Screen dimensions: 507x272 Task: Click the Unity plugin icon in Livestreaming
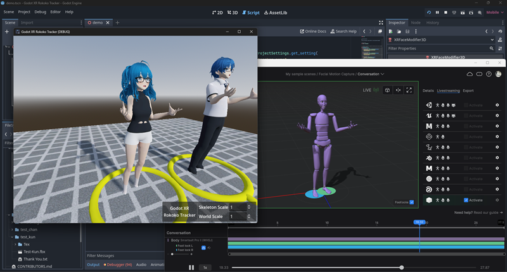pos(429,104)
